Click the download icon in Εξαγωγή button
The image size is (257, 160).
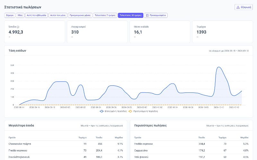coord(238,7)
